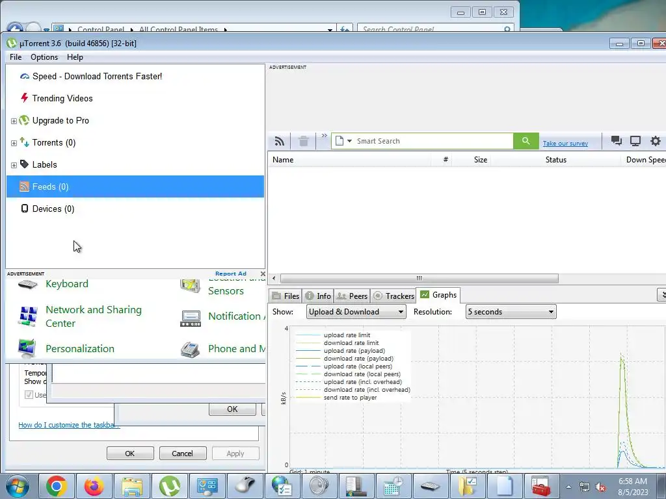666x499 pixels.
Task: Click the remote monitor toolbar icon
Action: click(635, 141)
